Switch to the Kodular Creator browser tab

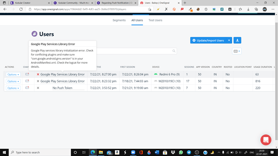[30, 3]
